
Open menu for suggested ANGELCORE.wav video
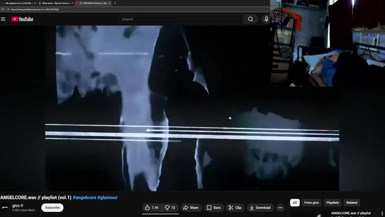382,214
